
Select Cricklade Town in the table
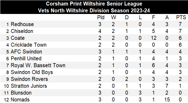29,45
